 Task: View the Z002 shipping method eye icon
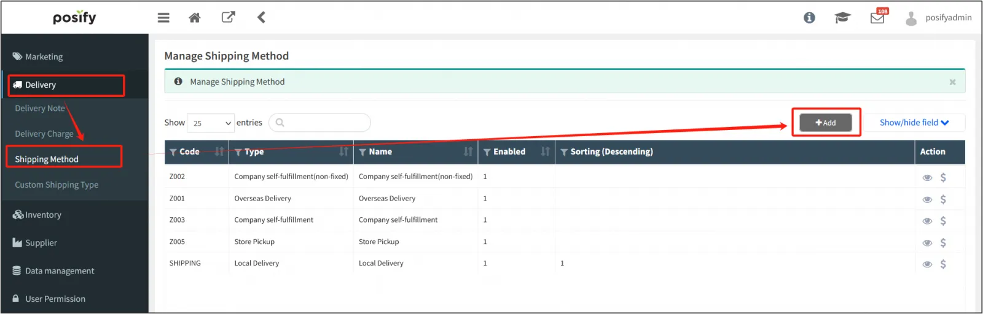[927, 178]
